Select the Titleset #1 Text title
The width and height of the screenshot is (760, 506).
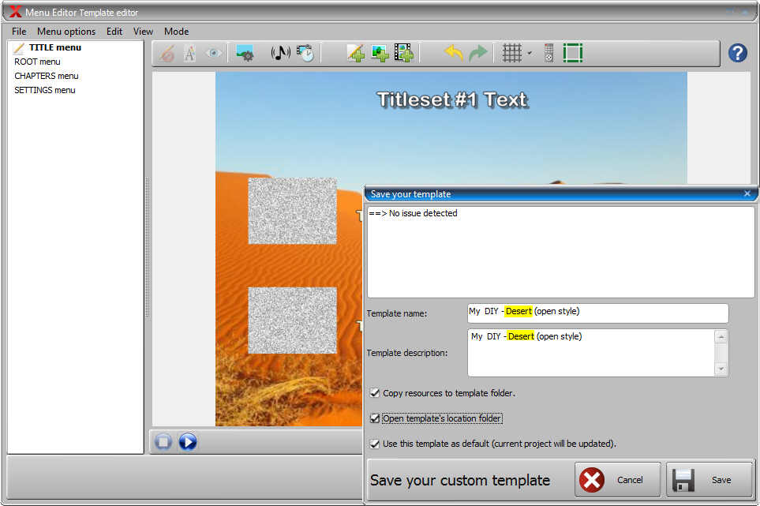[x=451, y=99]
